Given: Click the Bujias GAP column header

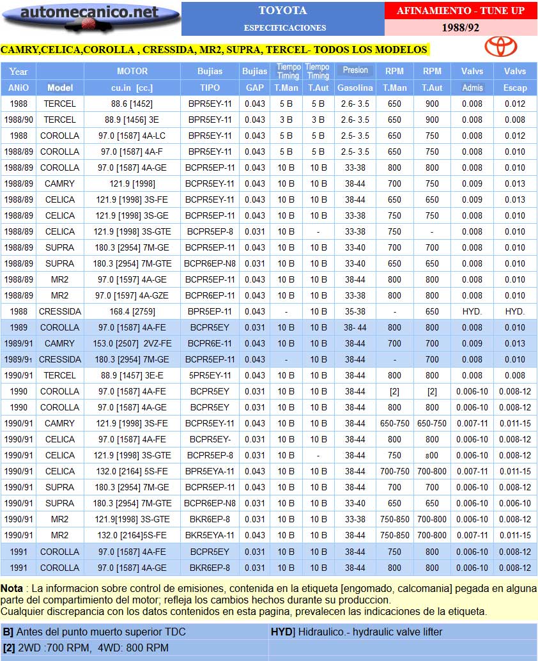Looking at the screenshot, I should coord(254,79).
